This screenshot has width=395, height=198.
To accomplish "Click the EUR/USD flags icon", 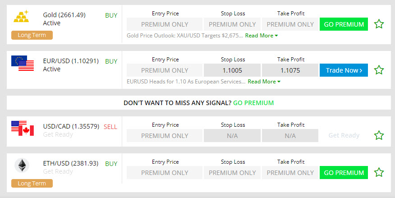I will pyautogui.click(x=23, y=63).
